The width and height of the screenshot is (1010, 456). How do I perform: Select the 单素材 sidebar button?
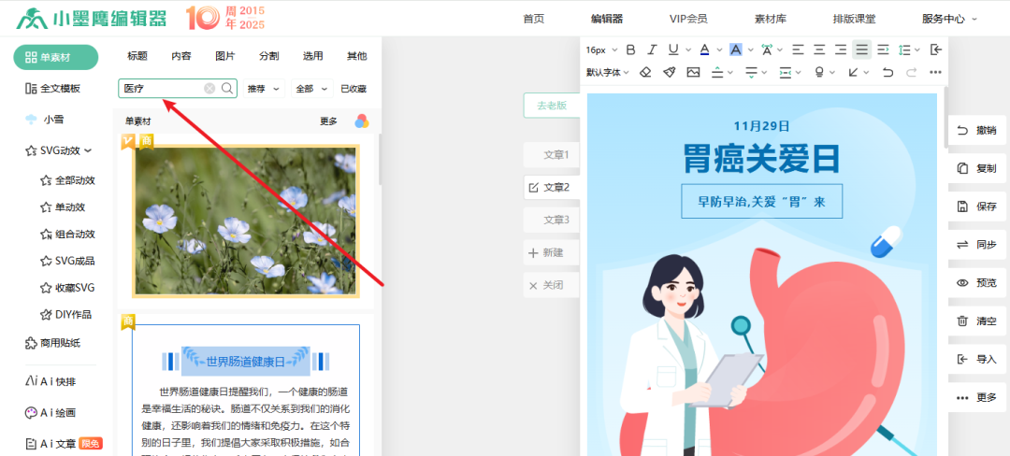pyautogui.click(x=56, y=57)
